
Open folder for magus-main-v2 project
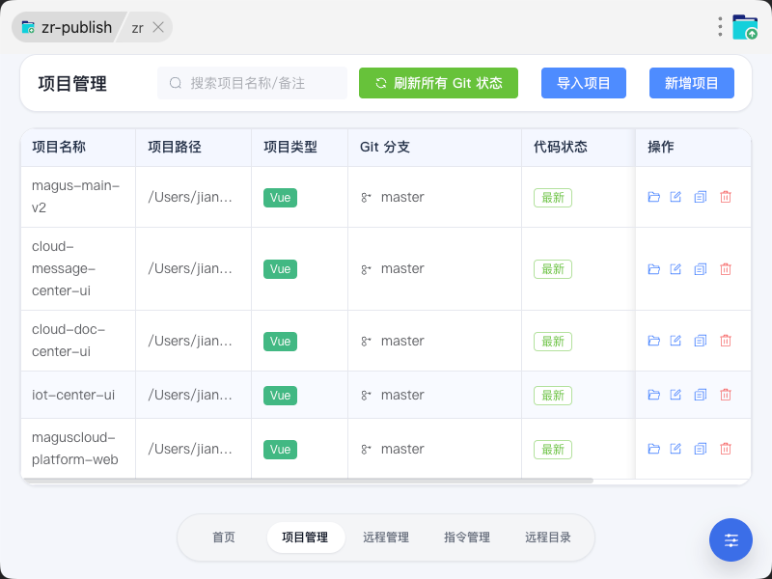tap(653, 197)
